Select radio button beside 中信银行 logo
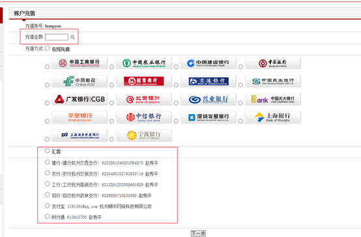 coord(111,121)
